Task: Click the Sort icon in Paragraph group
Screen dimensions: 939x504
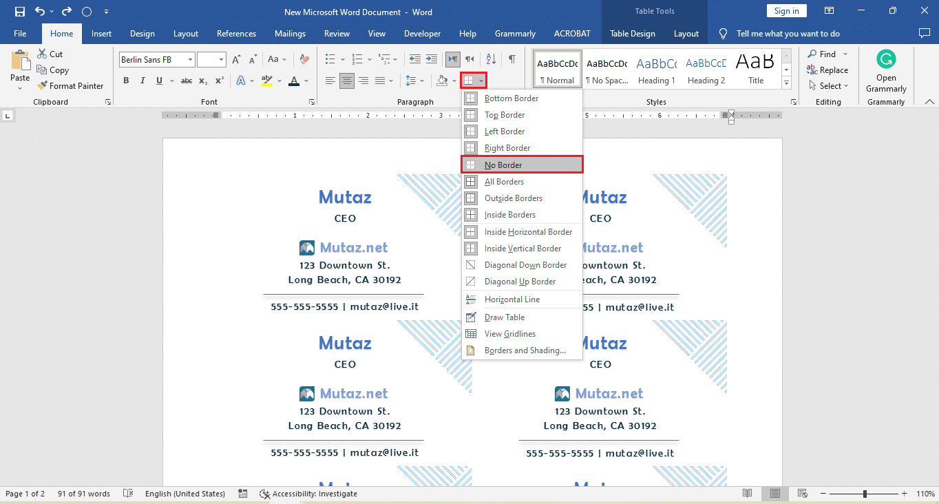Action: click(491, 59)
